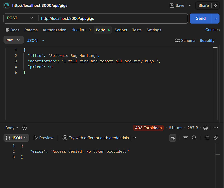The width and height of the screenshot is (224, 188).
Task: Copy the response to clipboard
Action: [207, 138]
